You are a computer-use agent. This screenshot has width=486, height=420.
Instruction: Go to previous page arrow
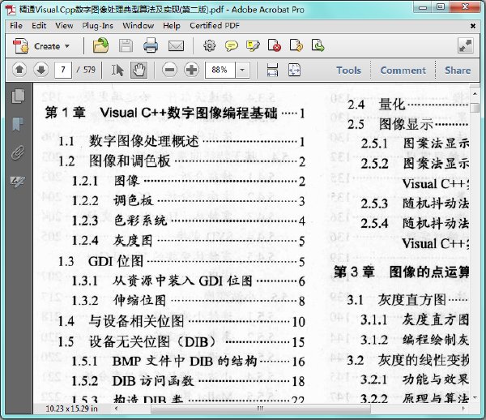click(x=19, y=70)
